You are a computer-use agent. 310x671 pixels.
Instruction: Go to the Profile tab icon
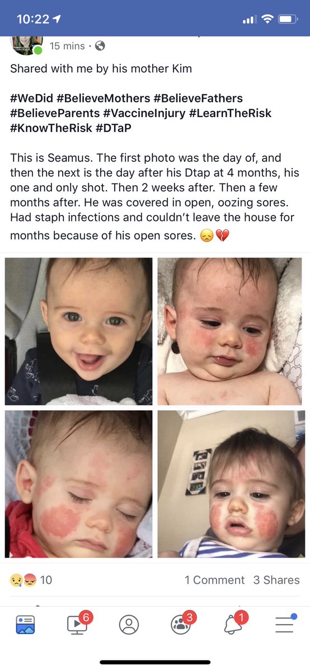[x=129, y=625]
